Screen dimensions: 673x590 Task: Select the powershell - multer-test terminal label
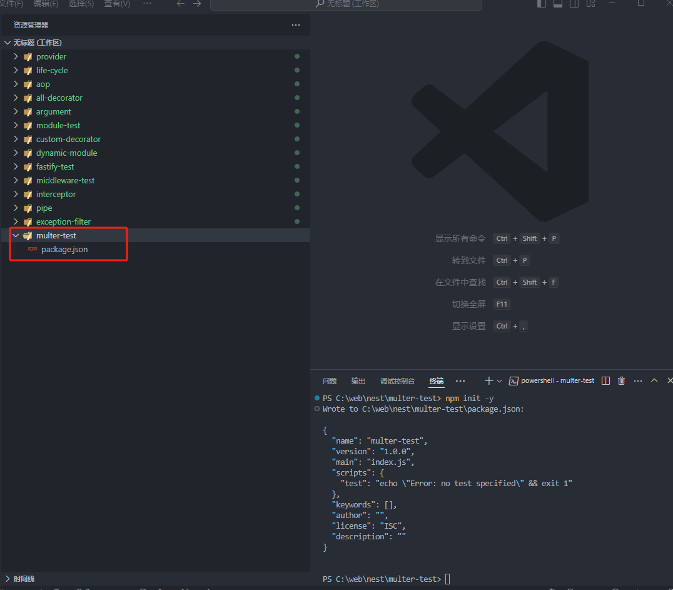[557, 380]
